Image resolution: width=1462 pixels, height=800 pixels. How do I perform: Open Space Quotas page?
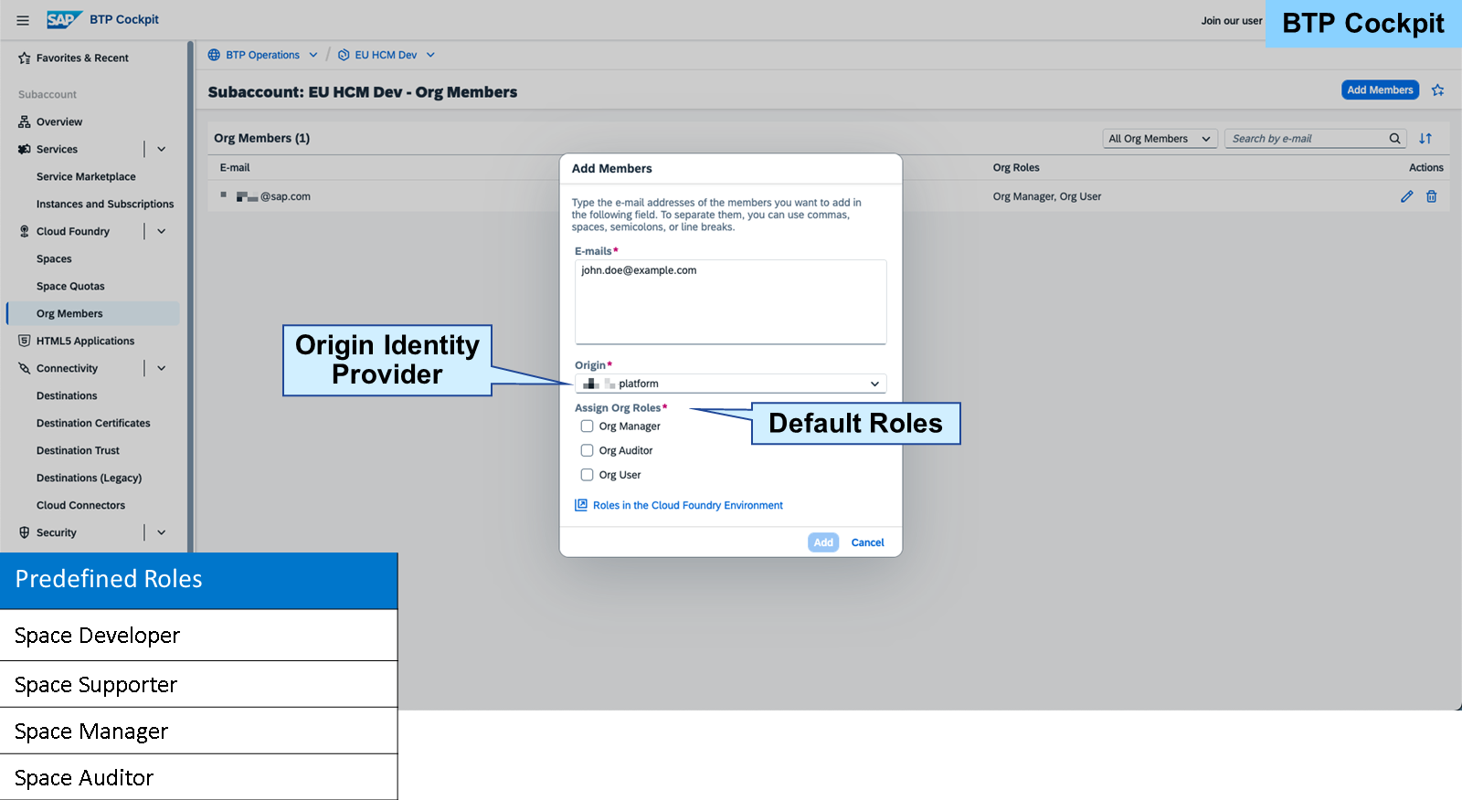(x=70, y=286)
